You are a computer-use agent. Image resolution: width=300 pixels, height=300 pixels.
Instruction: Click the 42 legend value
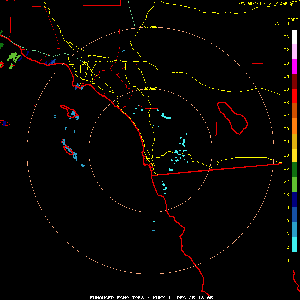click(286, 116)
